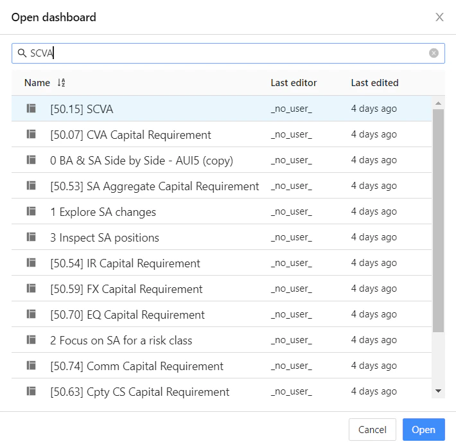Click '4 days ago' in the [50.15] SCVA row
This screenshot has height=444, width=456.
(x=374, y=109)
